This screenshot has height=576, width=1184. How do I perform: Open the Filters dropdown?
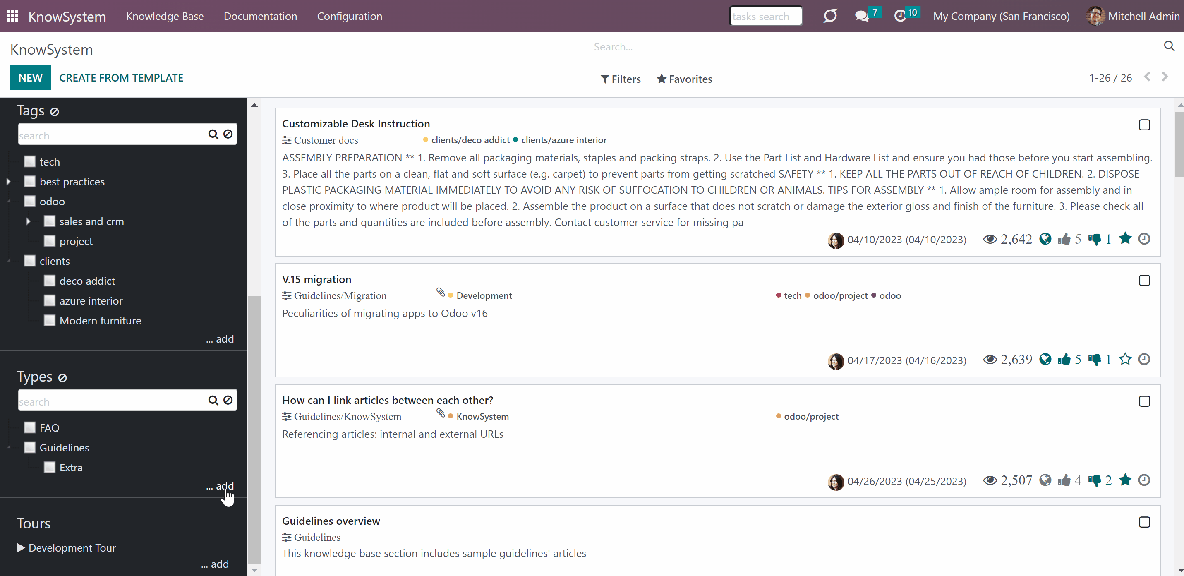[621, 79]
